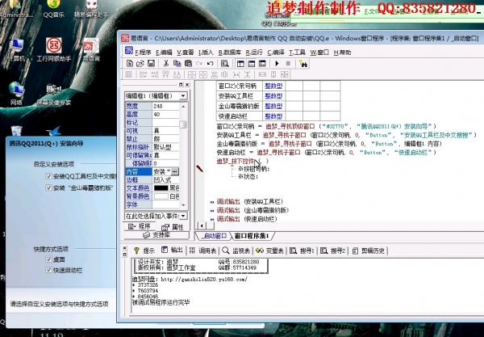Toggle 桌面 shortcut checkbox in QQ installer

48,259
